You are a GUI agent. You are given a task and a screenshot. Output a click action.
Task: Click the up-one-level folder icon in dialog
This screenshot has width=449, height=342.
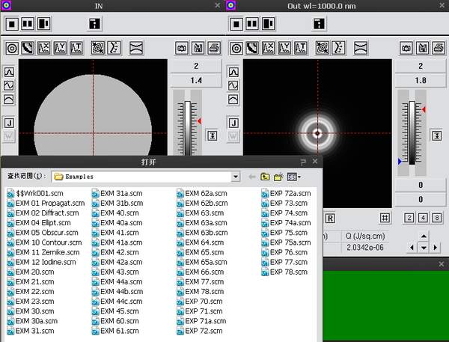pyautogui.click(x=264, y=177)
